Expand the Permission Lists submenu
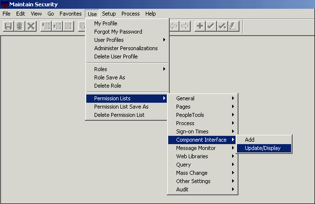Viewport: 315px width, 204px height. click(x=127, y=98)
